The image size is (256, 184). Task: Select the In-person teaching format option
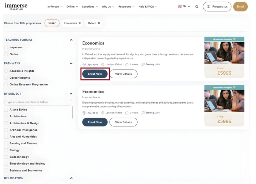(x=6, y=47)
